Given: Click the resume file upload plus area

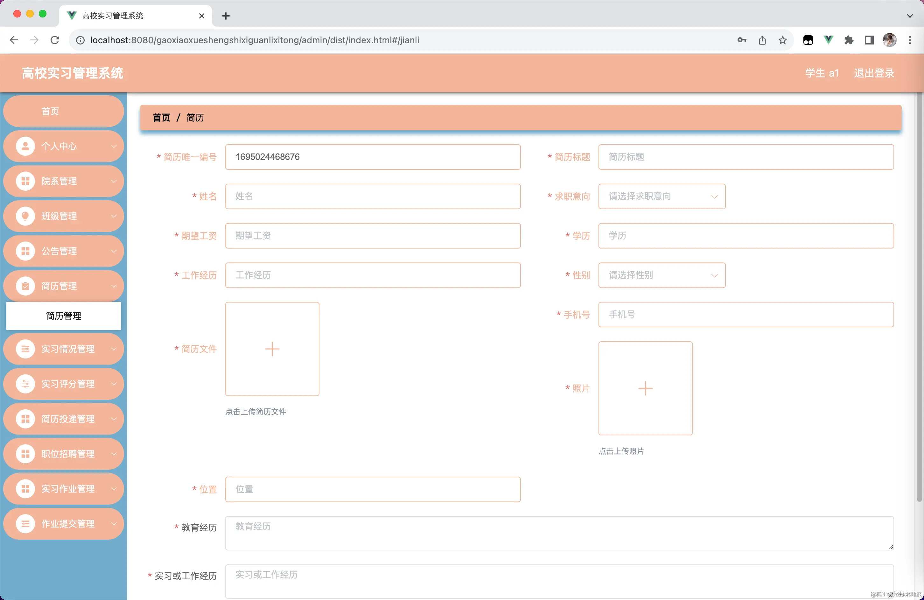Looking at the screenshot, I should click(272, 349).
